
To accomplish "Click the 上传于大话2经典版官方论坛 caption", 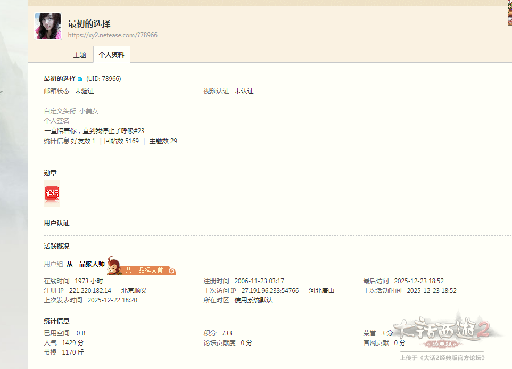I will click(442, 358).
